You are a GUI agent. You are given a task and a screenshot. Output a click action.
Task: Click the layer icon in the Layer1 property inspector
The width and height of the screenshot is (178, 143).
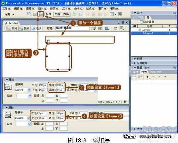[8, 87]
